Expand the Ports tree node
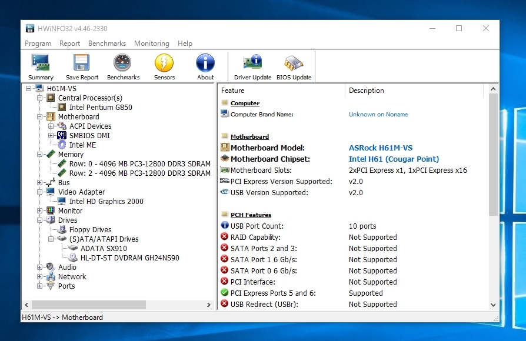This screenshot has height=341, width=526. (x=39, y=286)
